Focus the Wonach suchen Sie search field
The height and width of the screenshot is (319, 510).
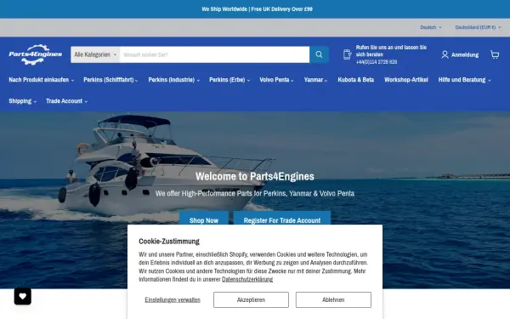[215, 54]
